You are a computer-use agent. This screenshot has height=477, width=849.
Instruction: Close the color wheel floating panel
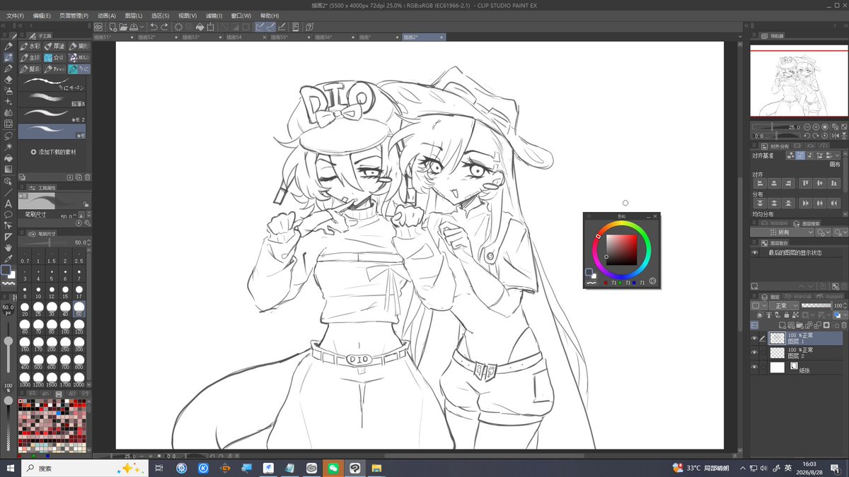coord(655,216)
